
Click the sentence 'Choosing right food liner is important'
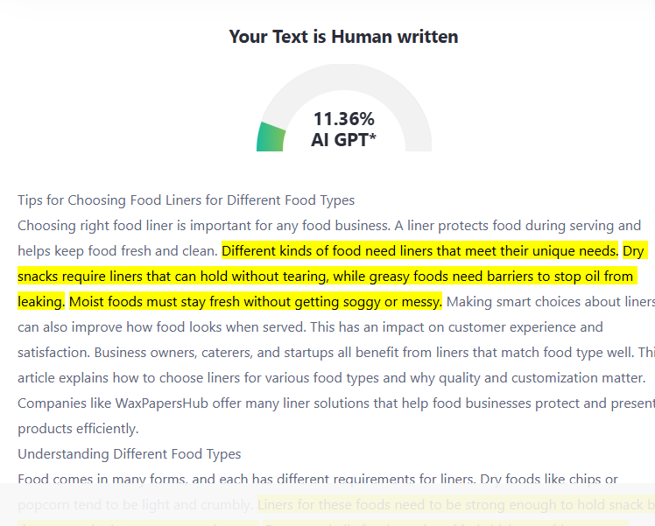204,226
